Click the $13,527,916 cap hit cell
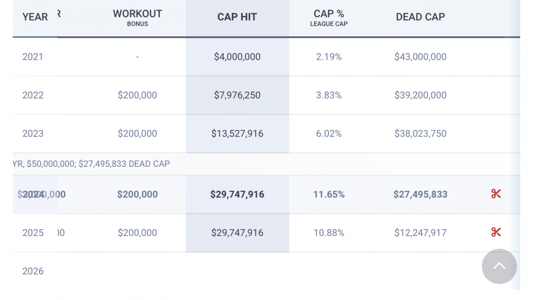The height and width of the screenshot is (300, 533). coord(237,134)
